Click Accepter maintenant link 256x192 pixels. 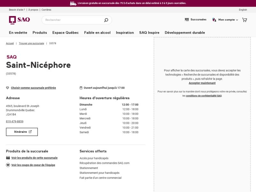(202, 83)
